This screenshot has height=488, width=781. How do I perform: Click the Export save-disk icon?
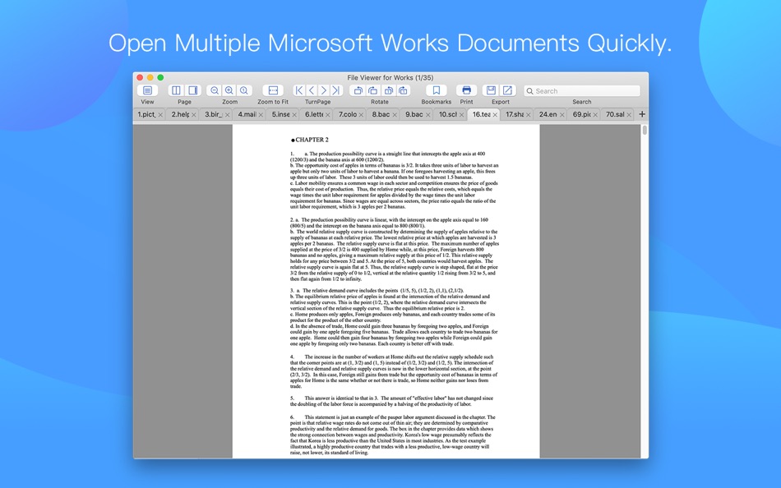pos(491,90)
